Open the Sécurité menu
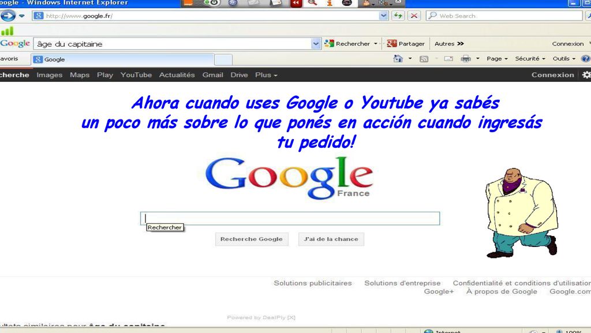The image size is (591, 333). point(530,59)
